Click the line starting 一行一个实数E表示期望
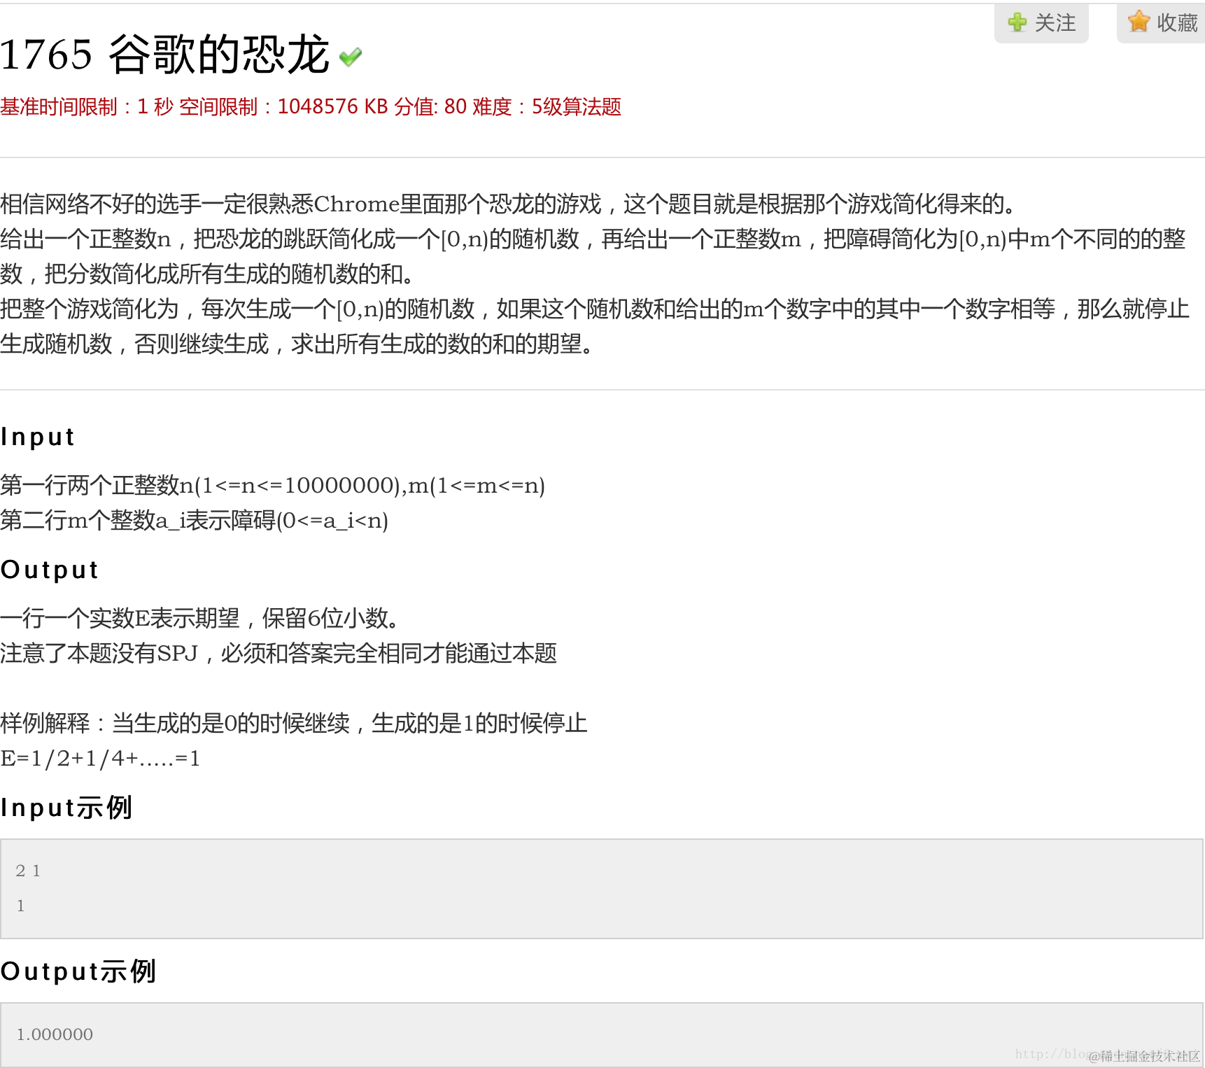 [x=200, y=618]
